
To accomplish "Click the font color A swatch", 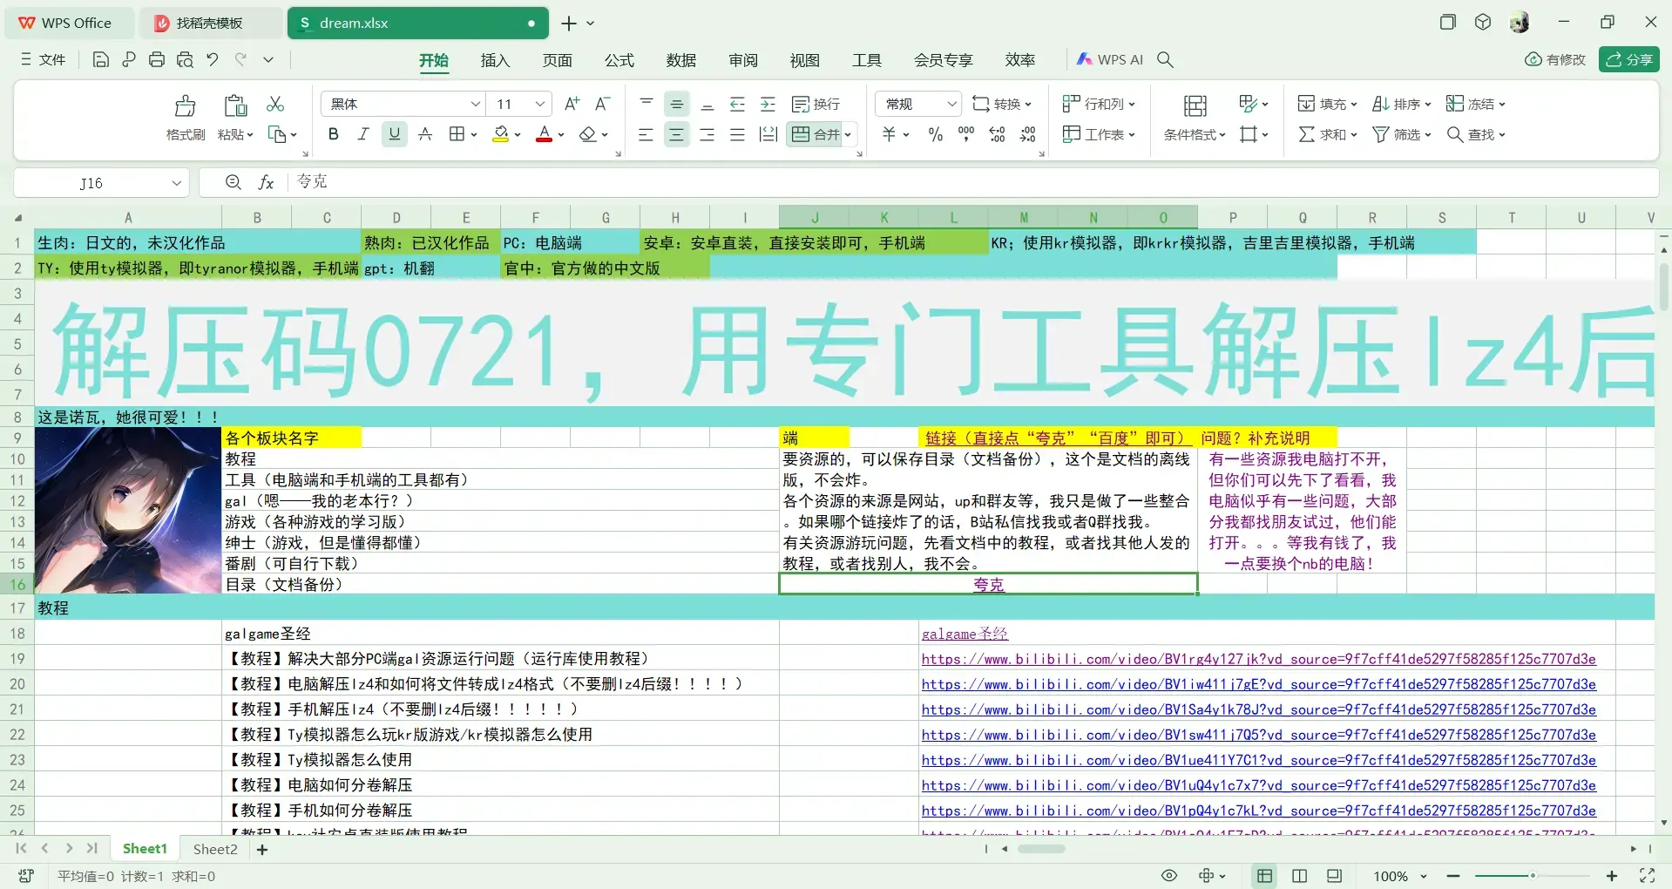I will click(x=545, y=134).
